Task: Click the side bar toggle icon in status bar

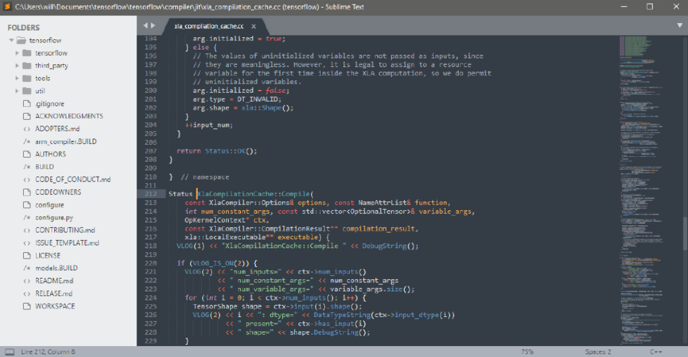Action: tap(9, 352)
